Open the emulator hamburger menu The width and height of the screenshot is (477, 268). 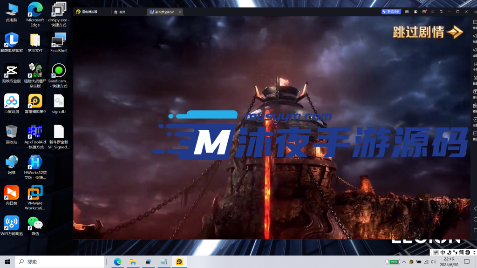(432, 12)
